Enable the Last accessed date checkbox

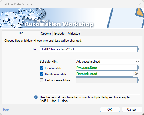tap(42, 80)
